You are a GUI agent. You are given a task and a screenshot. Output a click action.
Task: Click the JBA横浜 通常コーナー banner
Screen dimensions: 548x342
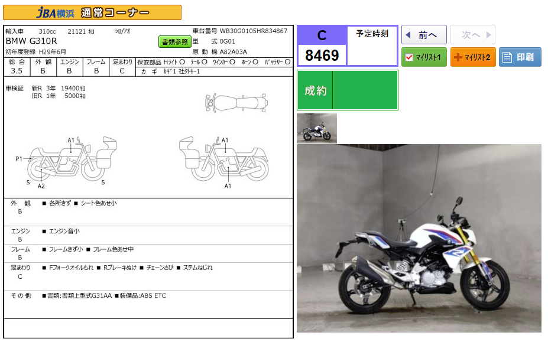coord(92,12)
